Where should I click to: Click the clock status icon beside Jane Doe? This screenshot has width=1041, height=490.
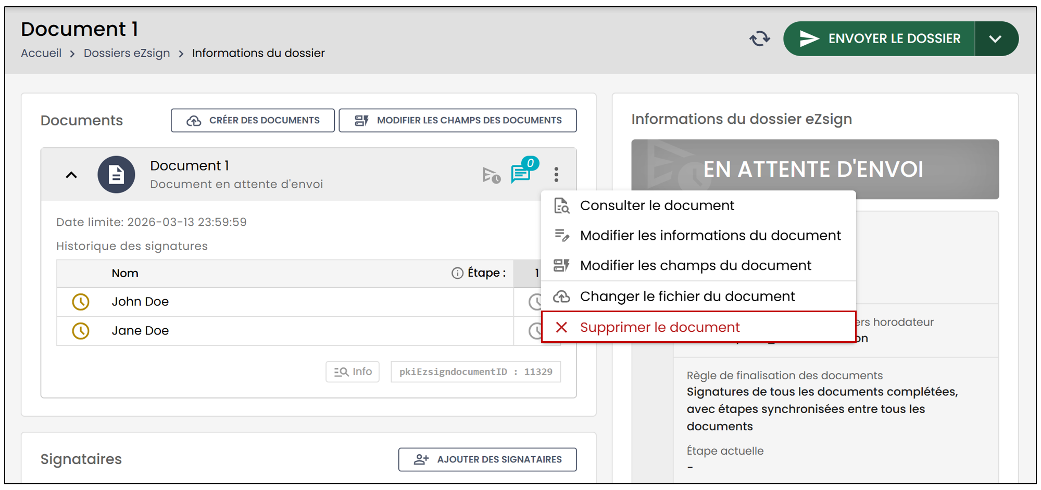pyautogui.click(x=81, y=331)
